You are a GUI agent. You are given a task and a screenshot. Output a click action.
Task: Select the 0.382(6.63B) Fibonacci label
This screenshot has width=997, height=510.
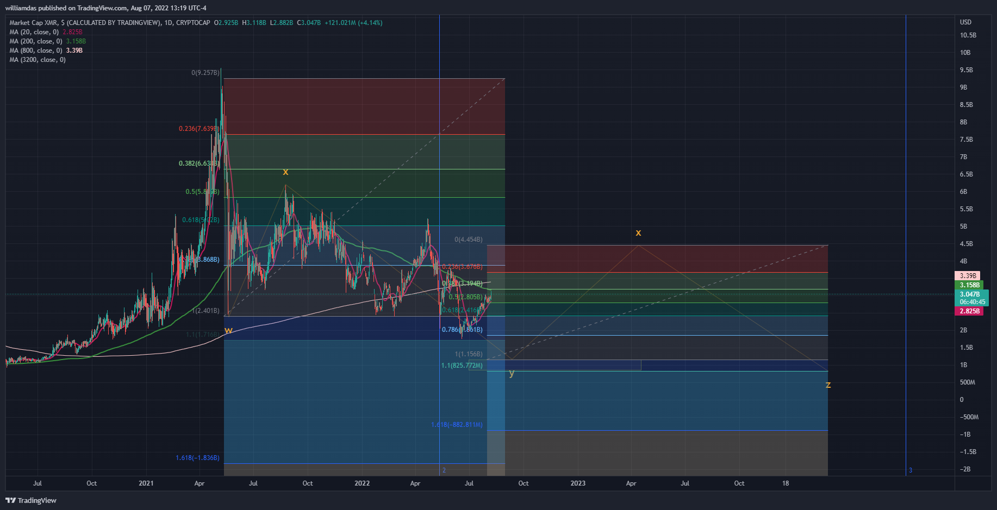click(199, 163)
